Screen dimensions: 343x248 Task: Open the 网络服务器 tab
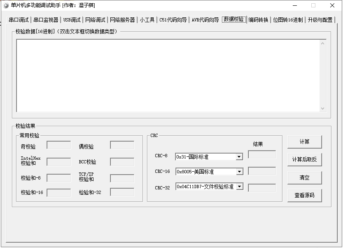122,20
